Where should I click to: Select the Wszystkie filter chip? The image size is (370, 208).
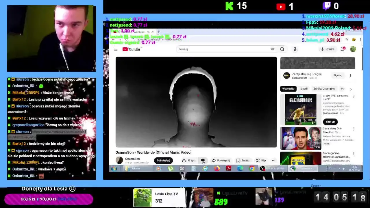288,89
